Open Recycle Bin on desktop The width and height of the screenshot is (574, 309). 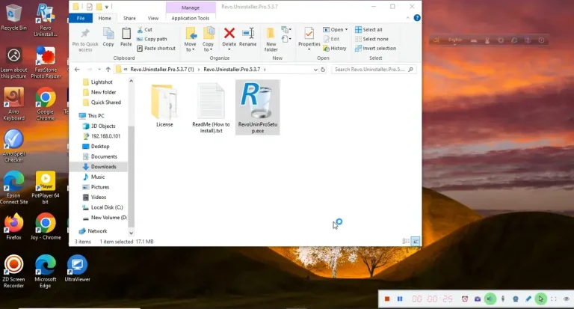coord(13,17)
